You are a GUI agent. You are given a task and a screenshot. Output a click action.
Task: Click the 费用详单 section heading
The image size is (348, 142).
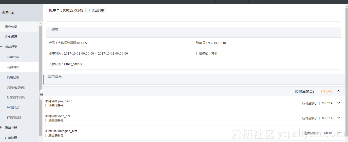pyautogui.click(x=55, y=77)
